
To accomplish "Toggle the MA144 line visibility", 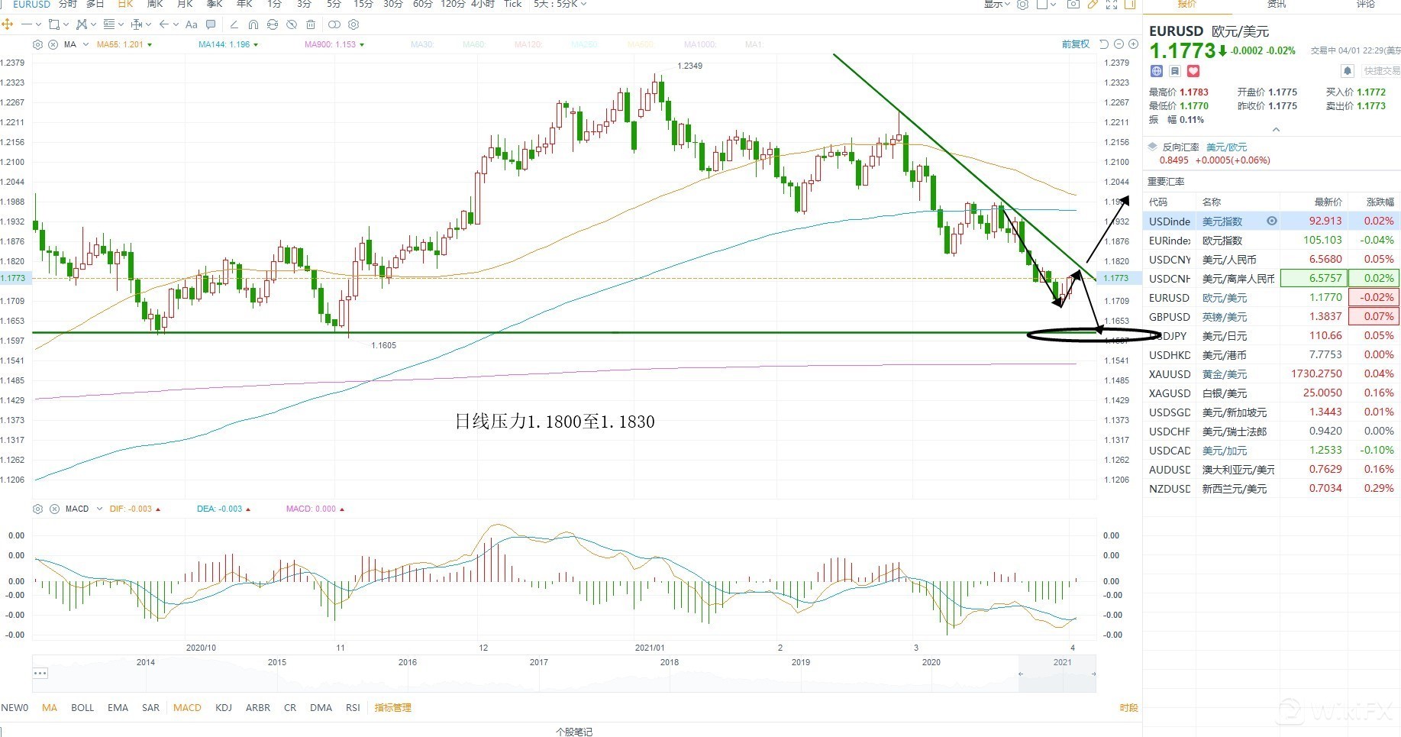I will [x=228, y=44].
